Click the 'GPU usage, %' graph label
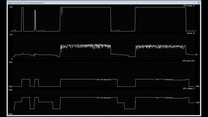208x117 pixels. click(x=189, y=6)
